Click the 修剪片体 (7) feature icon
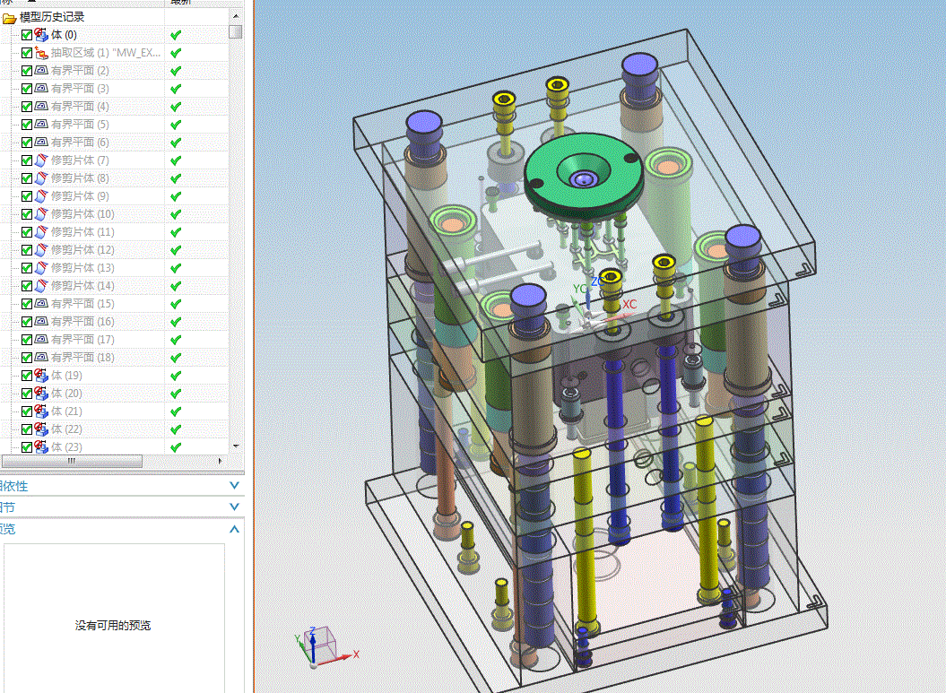 tap(41, 160)
